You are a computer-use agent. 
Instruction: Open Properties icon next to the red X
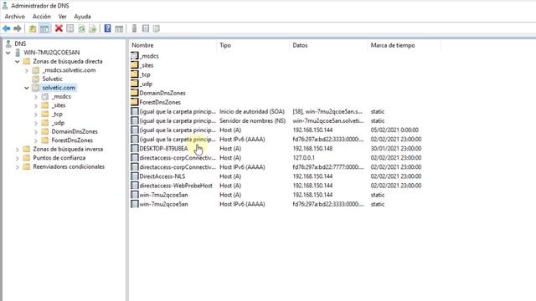70,28
